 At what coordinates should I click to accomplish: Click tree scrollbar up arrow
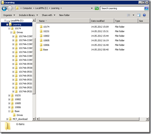coord(34,20)
